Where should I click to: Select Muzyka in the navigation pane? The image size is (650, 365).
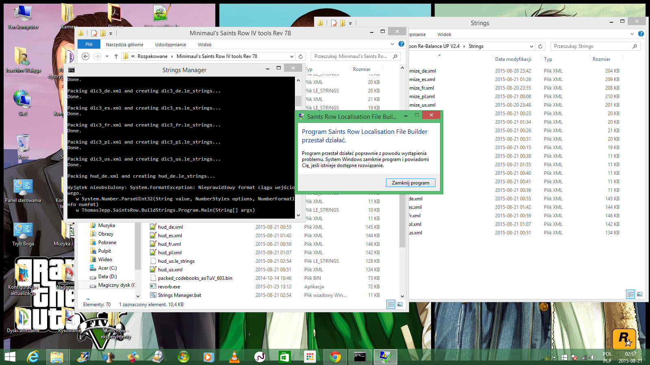[x=106, y=225]
